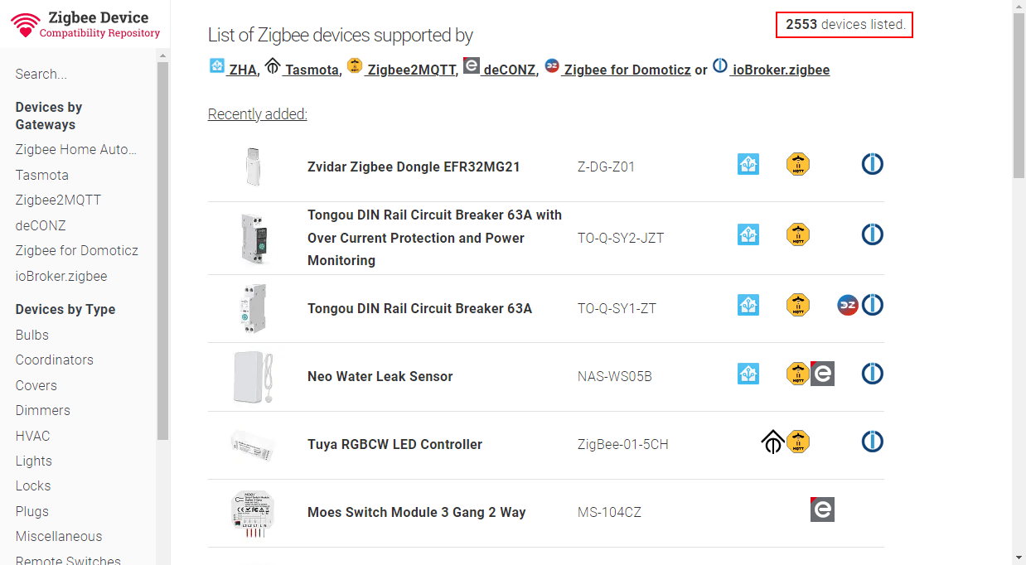This screenshot has width=1026, height=565.
Task: Click Domoticz icon in Tongou TO-Q-SY1-ZT row
Action: click(x=848, y=306)
